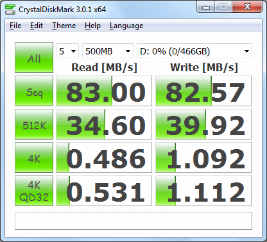
Task: Click the 512K read result 34.60
Action: tap(104, 124)
